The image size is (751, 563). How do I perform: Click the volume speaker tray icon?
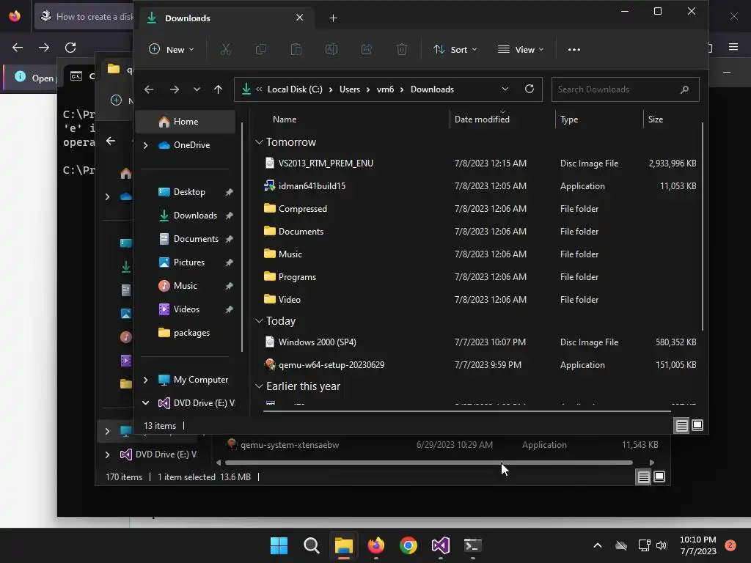coord(662,545)
